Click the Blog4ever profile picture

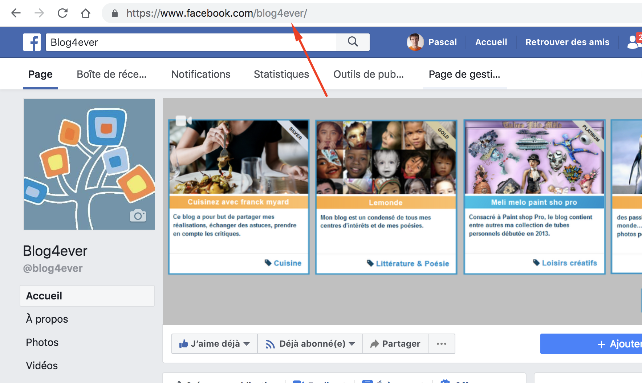coord(89,164)
